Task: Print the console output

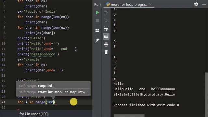Action: (x=106, y=45)
